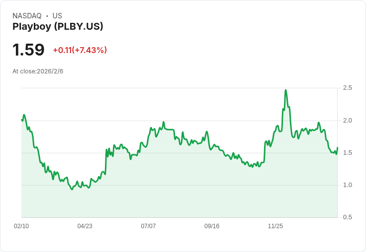This screenshot has height=252, width=366.
Task: Click the +0.11(+7.43%) price change
Action: (80, 50)
